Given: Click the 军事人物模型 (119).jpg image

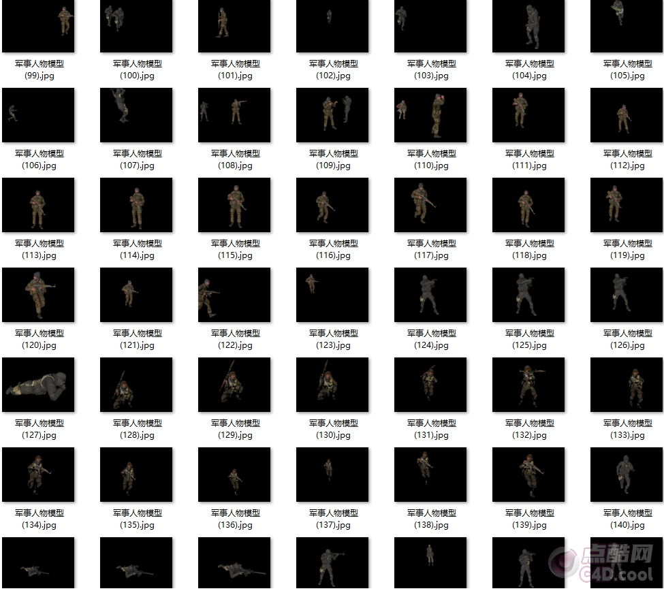Looking at the screenshot, I should (x=627, y=205).
